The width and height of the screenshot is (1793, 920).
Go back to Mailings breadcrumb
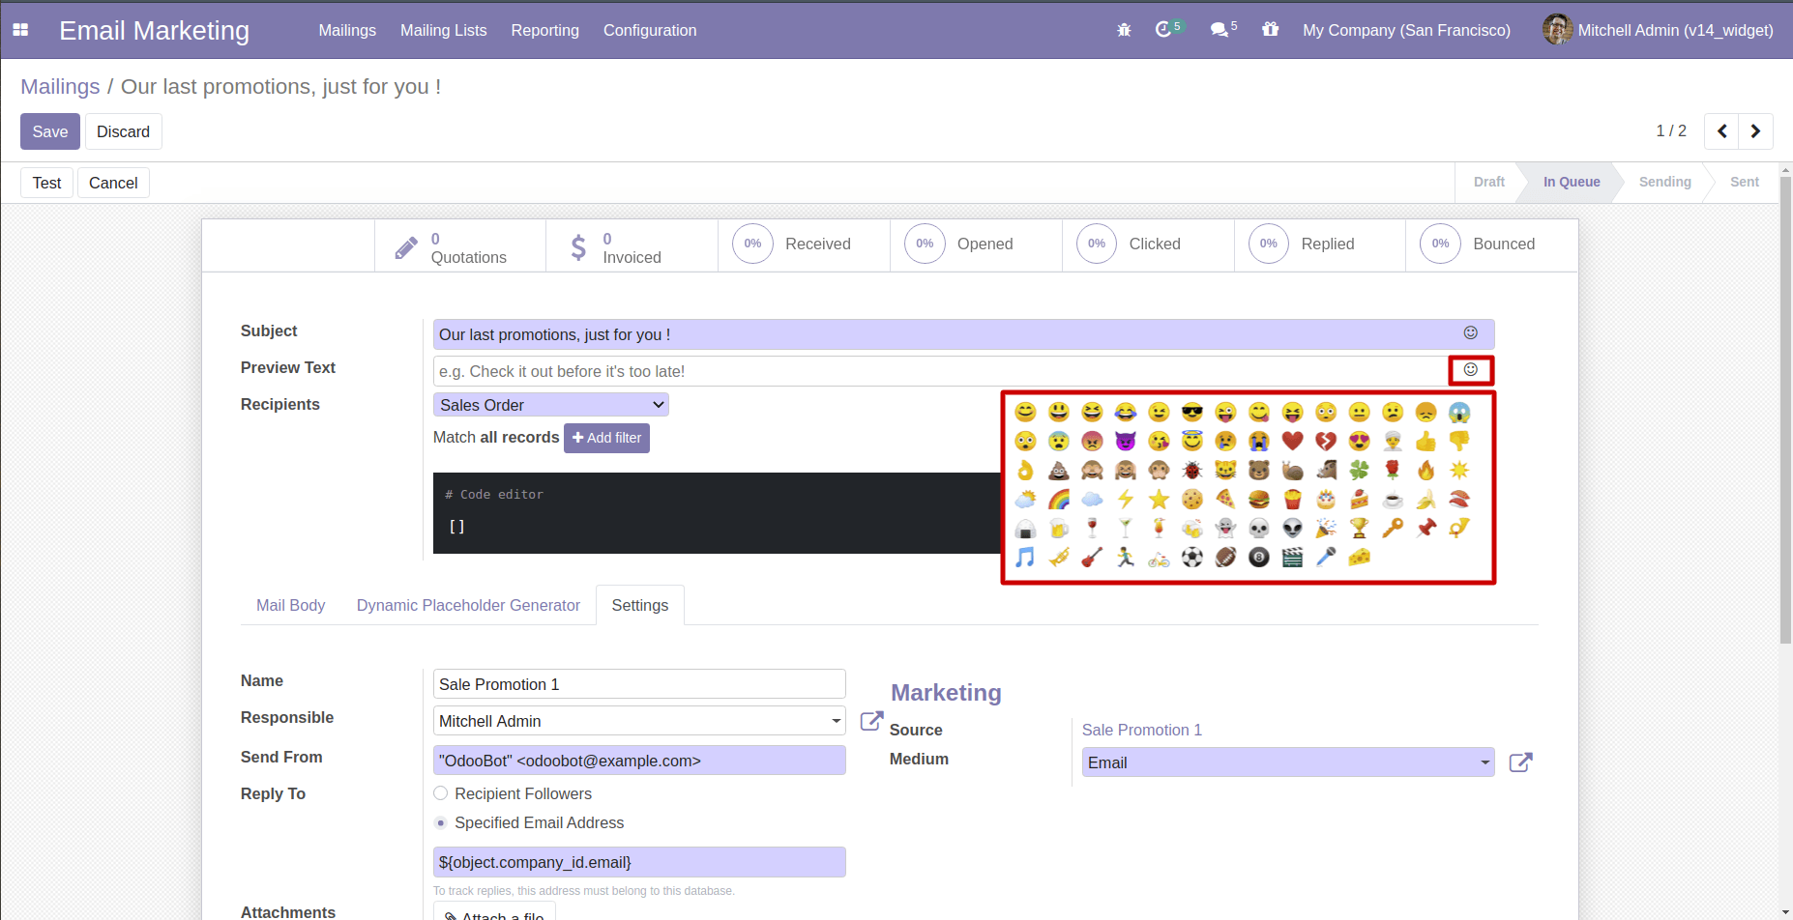pyautogui.click(x=60, y=86)
